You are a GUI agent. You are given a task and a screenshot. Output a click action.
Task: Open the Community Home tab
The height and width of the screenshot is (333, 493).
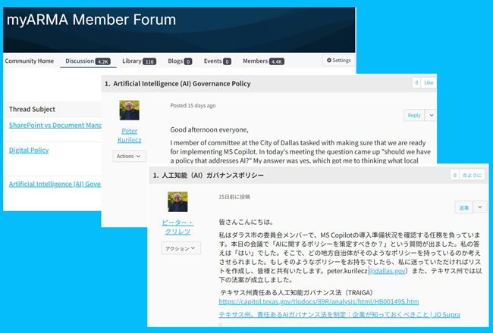click(x=30, y=61)
